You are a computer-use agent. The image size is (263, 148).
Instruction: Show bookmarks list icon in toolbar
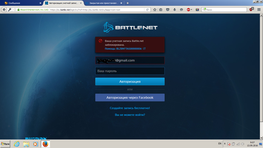tap(161, 10)
